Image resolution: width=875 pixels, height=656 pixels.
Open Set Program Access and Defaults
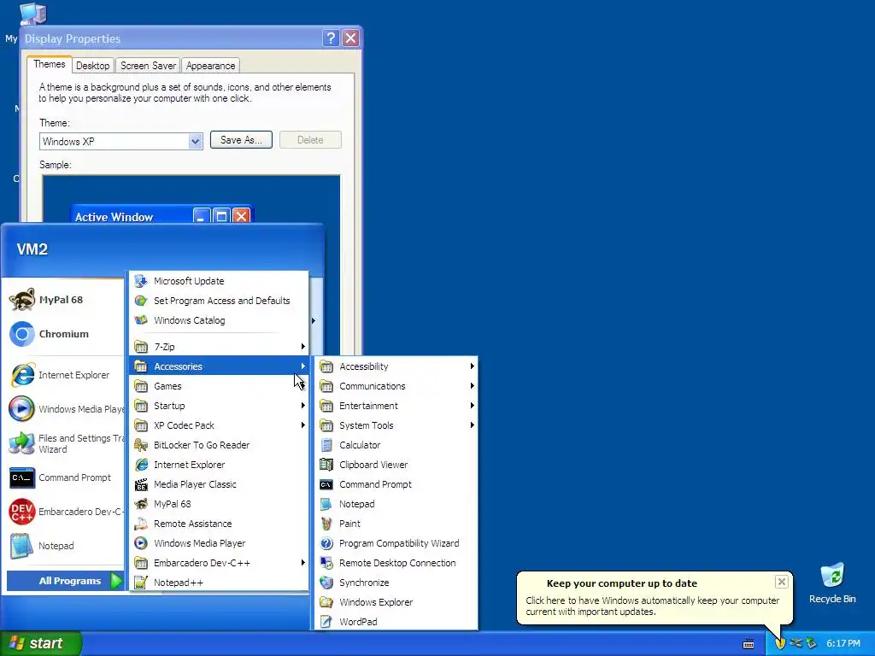219,301
